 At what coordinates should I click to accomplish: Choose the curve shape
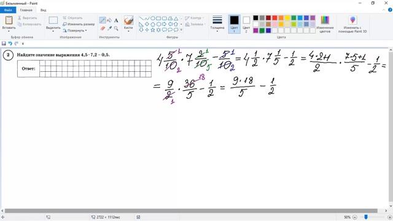coord(147,18)
